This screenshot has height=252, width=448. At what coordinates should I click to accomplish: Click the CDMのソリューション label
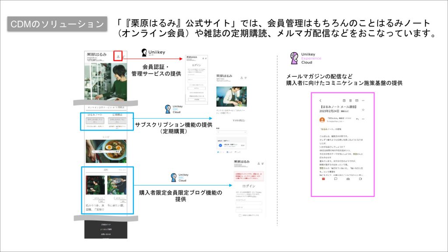[x=57, y=24]
